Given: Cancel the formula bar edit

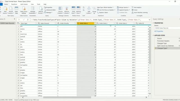Looking at the screenshot, I should coord(19,20).
